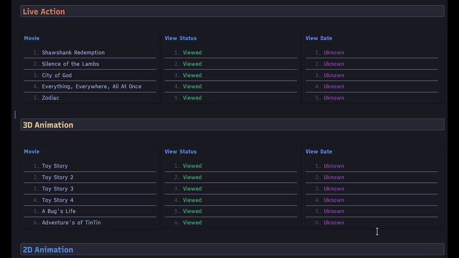Select Silence of the Lambs entry
Screen dimensions: 459x258
70,64
